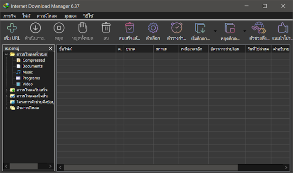293x173 pixels.
Task: Select the Compressed category
Action: (33, 60)
